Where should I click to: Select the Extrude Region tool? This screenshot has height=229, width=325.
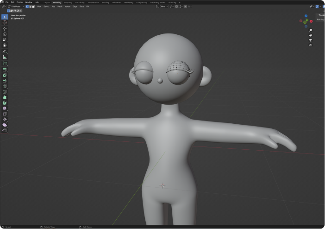(x=5, y=70)
